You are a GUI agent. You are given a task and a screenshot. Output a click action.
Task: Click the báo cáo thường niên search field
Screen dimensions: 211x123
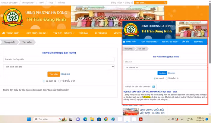[x=59, y=59]
